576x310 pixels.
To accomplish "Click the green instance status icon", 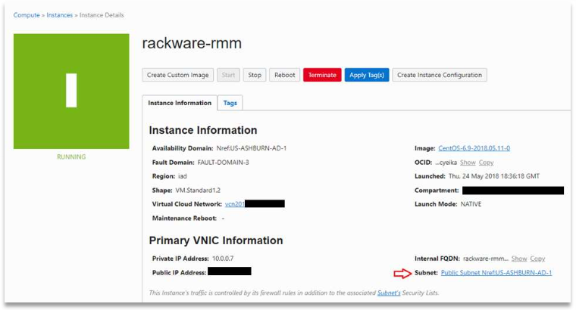I will tap(71, 91).
